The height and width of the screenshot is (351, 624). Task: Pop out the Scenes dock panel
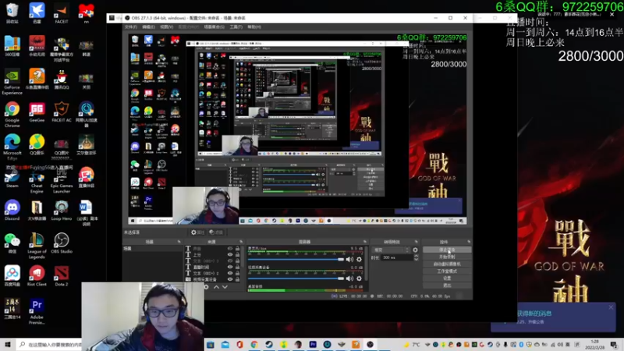pyautogui.click(x=179, y=242)
